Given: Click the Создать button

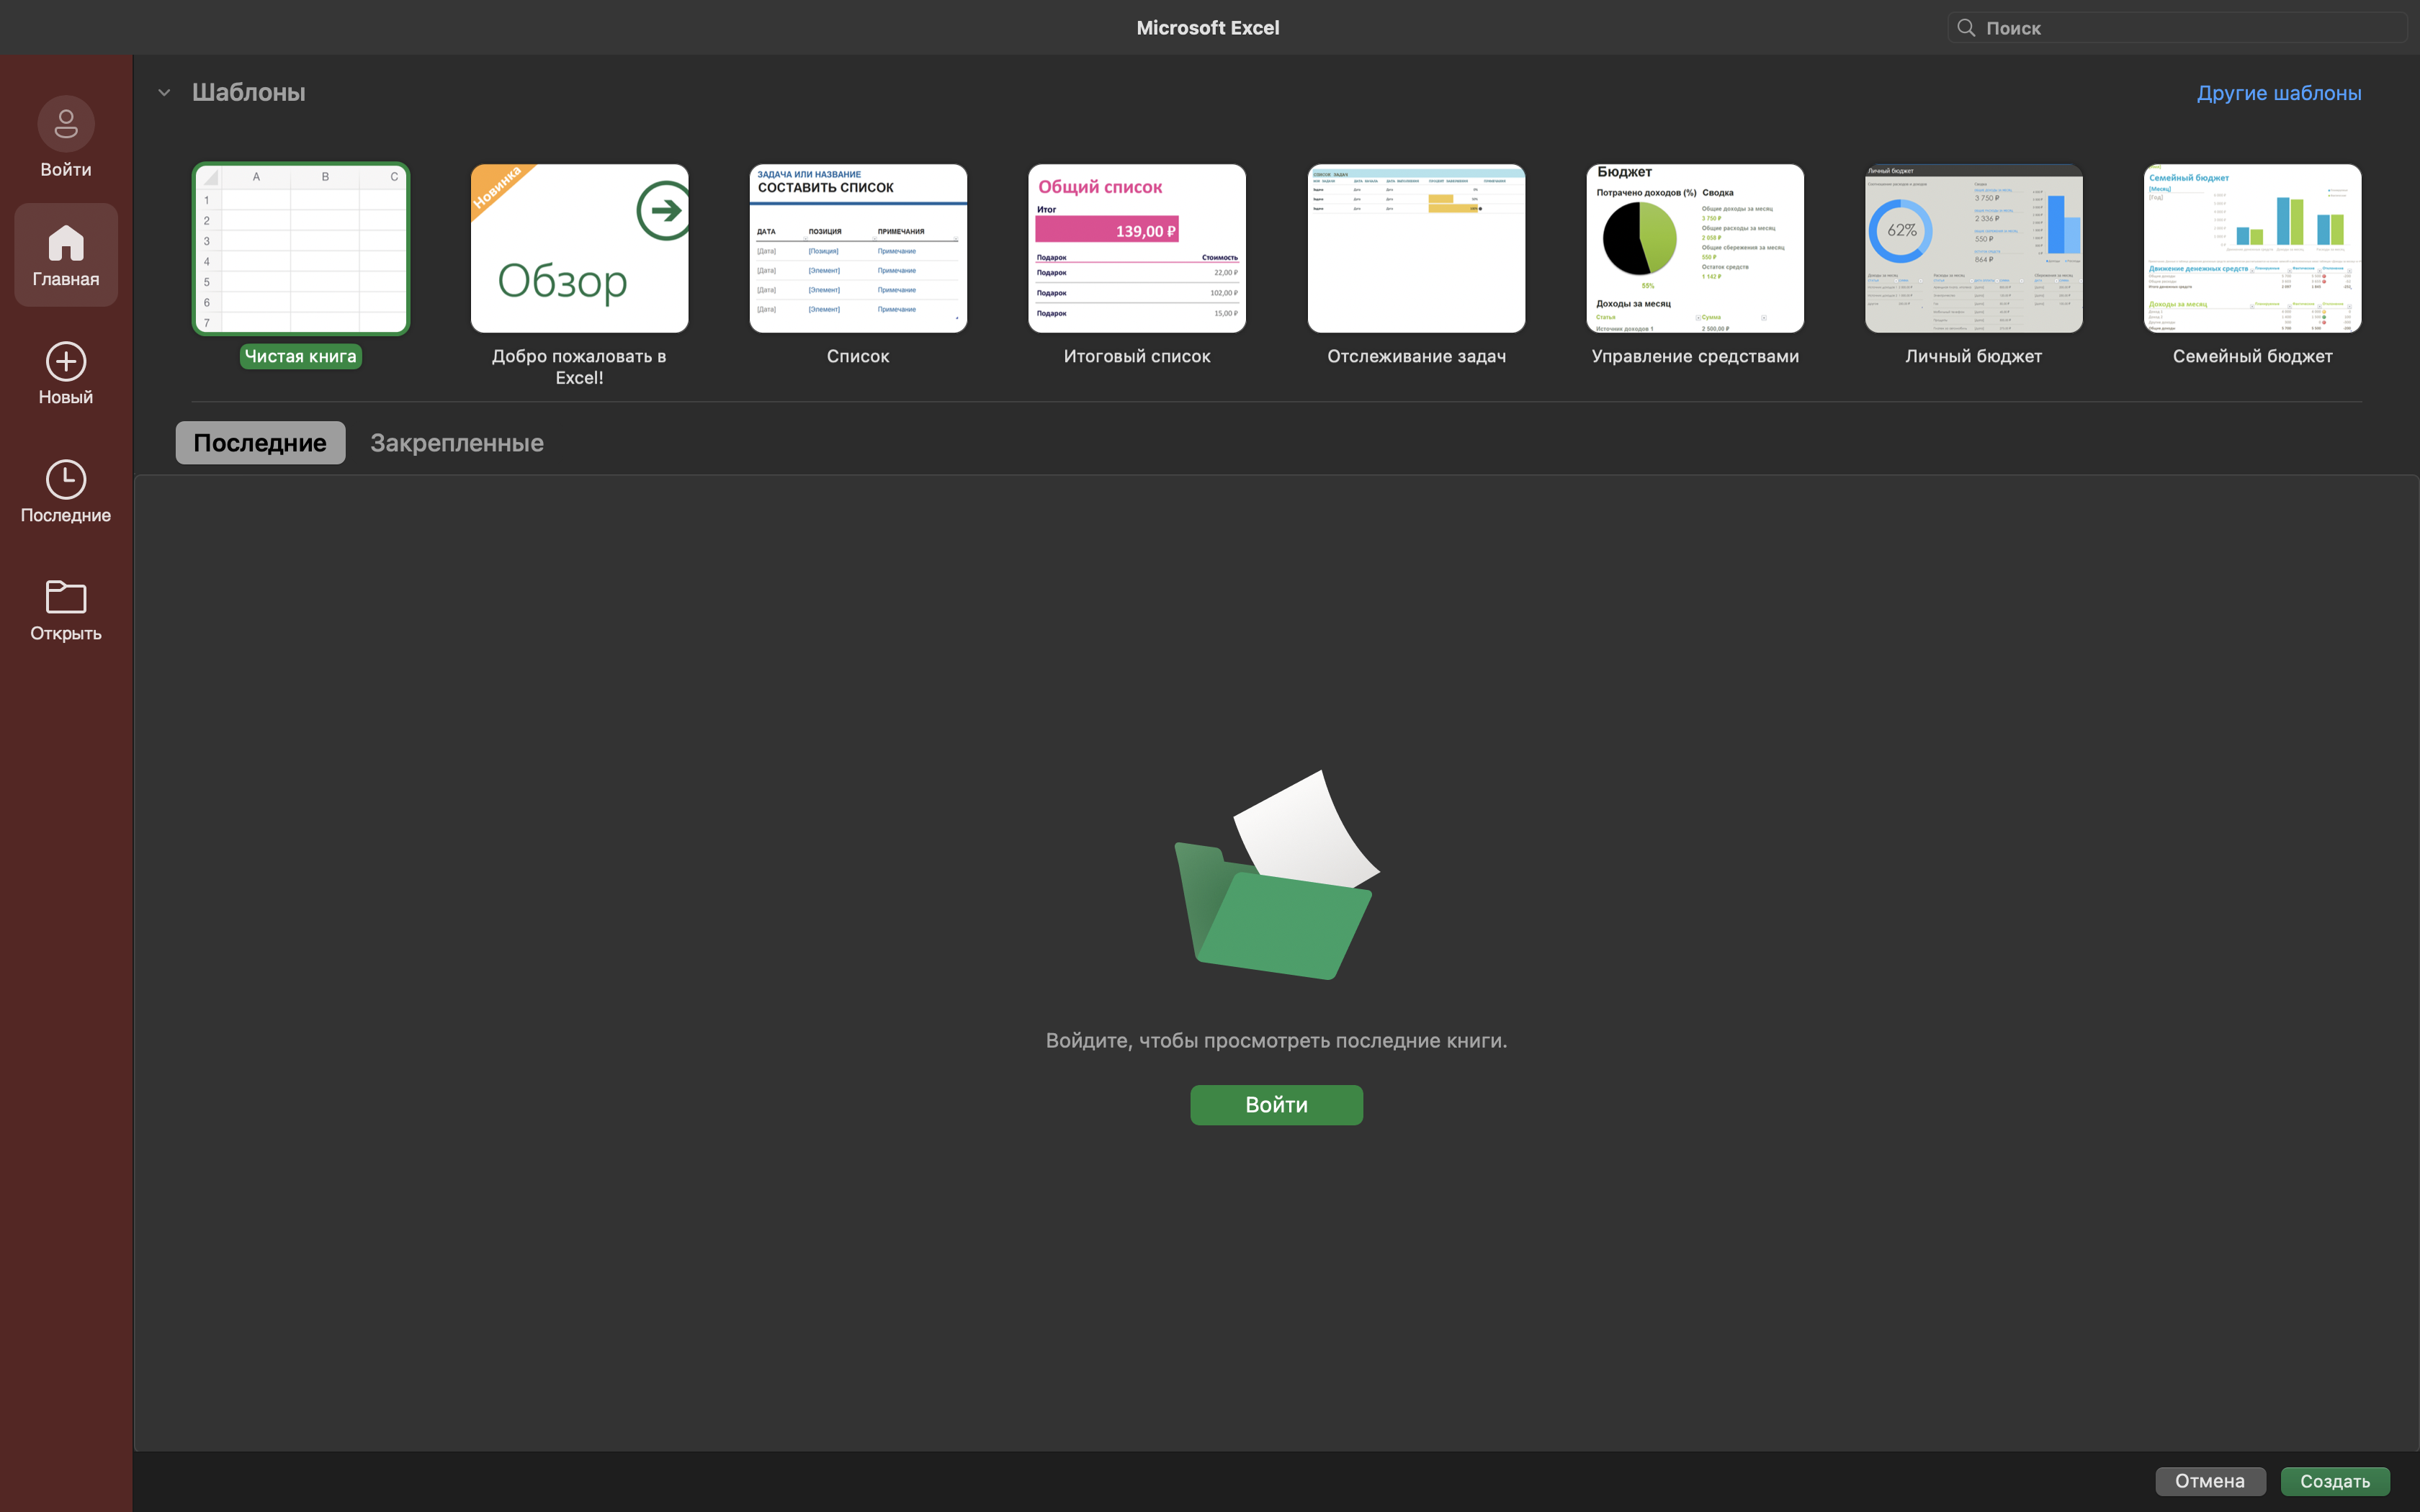Looking at the screenshot, I should click(x=2335, y=1481).
